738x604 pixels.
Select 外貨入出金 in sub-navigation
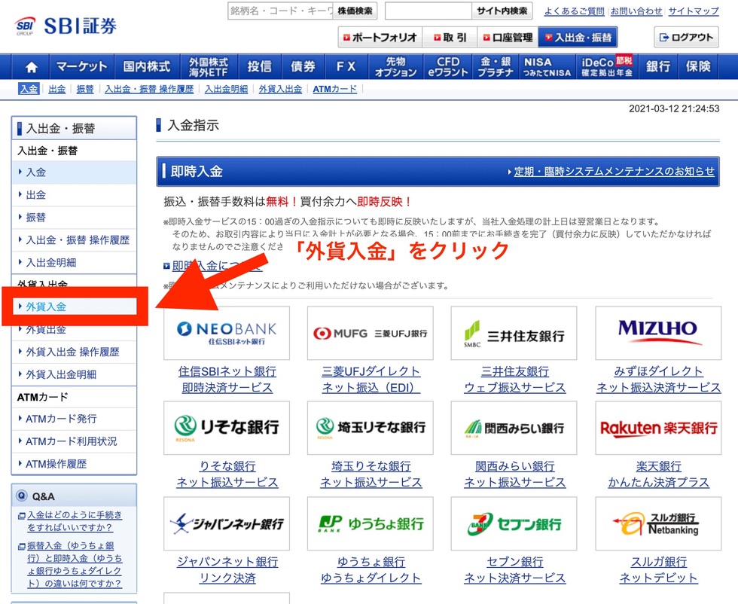280,89
